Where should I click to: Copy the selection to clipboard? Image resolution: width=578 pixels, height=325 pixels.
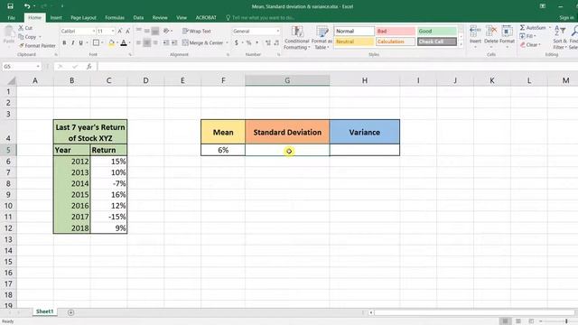[x=28, y=37]
